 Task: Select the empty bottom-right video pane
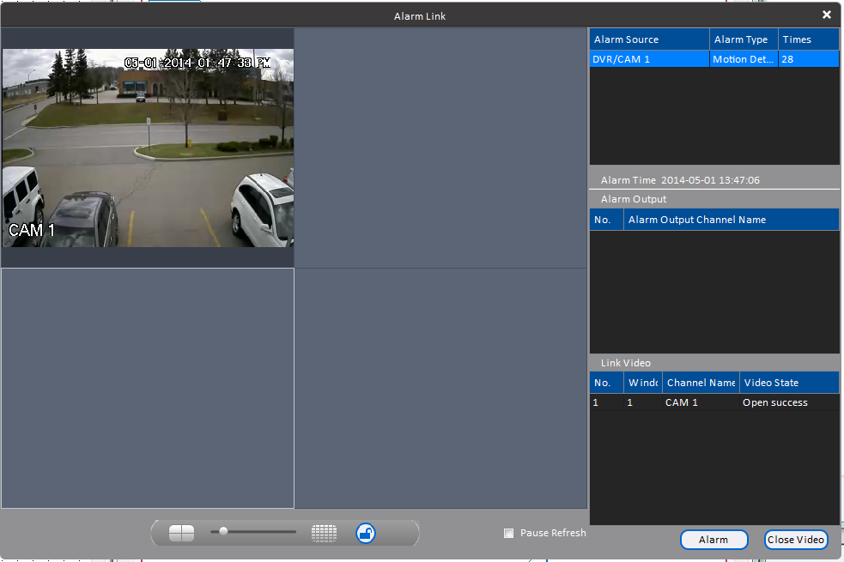440,389
